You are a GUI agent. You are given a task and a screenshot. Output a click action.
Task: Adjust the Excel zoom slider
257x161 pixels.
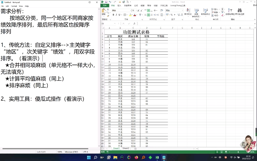tap(238, 152)
